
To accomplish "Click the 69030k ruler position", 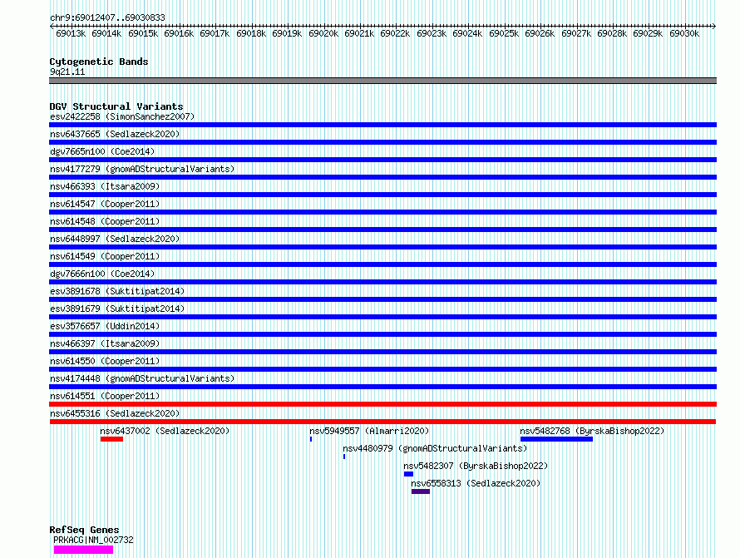I will click(x=684, y=33).
